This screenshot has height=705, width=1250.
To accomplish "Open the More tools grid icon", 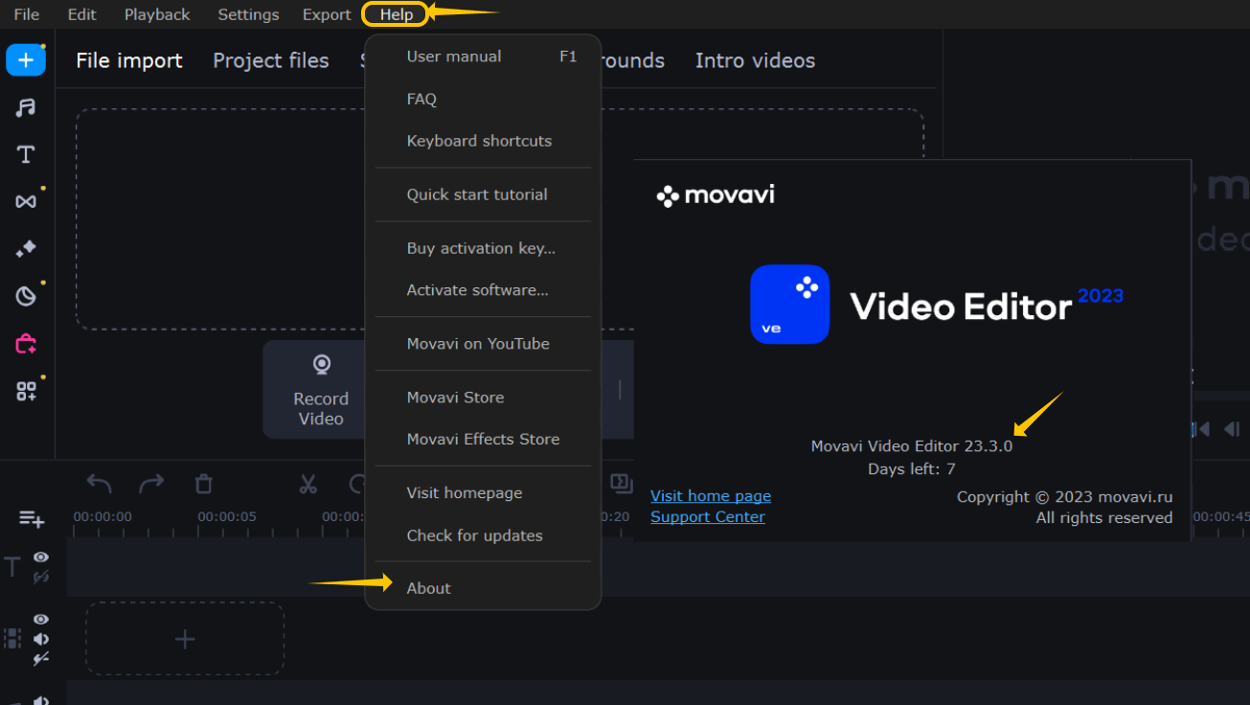I will (x=26, y=391).
